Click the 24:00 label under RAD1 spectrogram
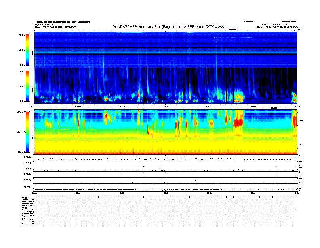Screen dimensions: 320x248 297,107
